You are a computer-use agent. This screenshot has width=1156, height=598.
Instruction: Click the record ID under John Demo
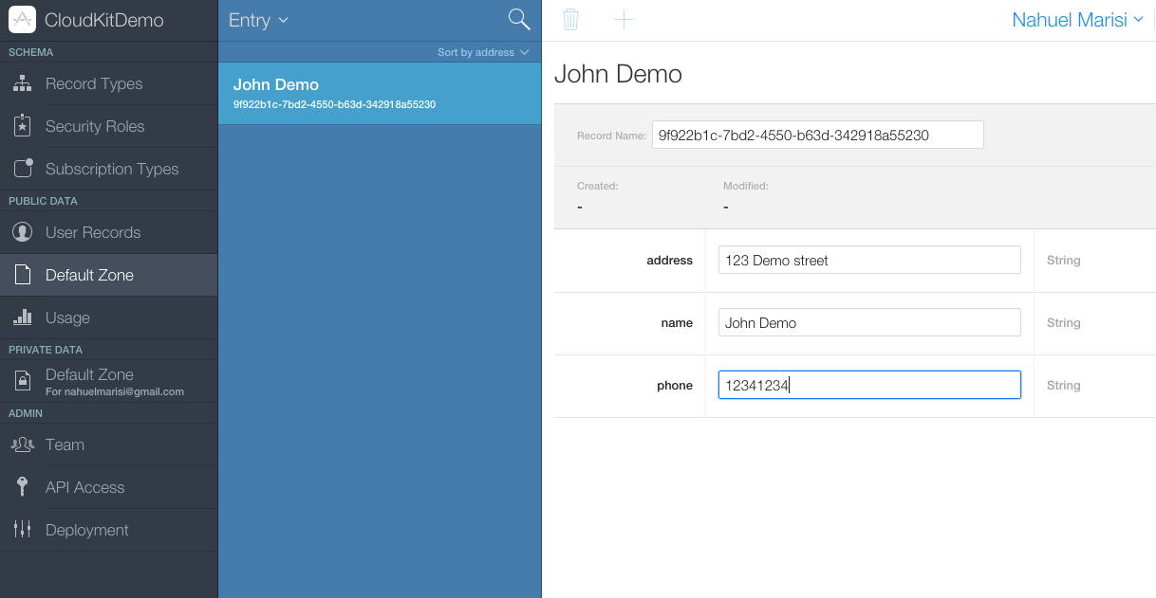point(335,104)
